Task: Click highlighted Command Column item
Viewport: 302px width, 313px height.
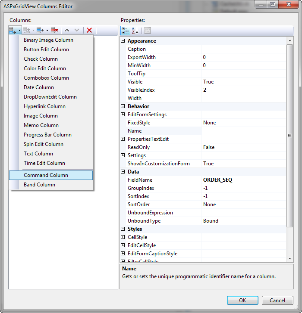Action: pyautogui.click(x=51, y=175)
